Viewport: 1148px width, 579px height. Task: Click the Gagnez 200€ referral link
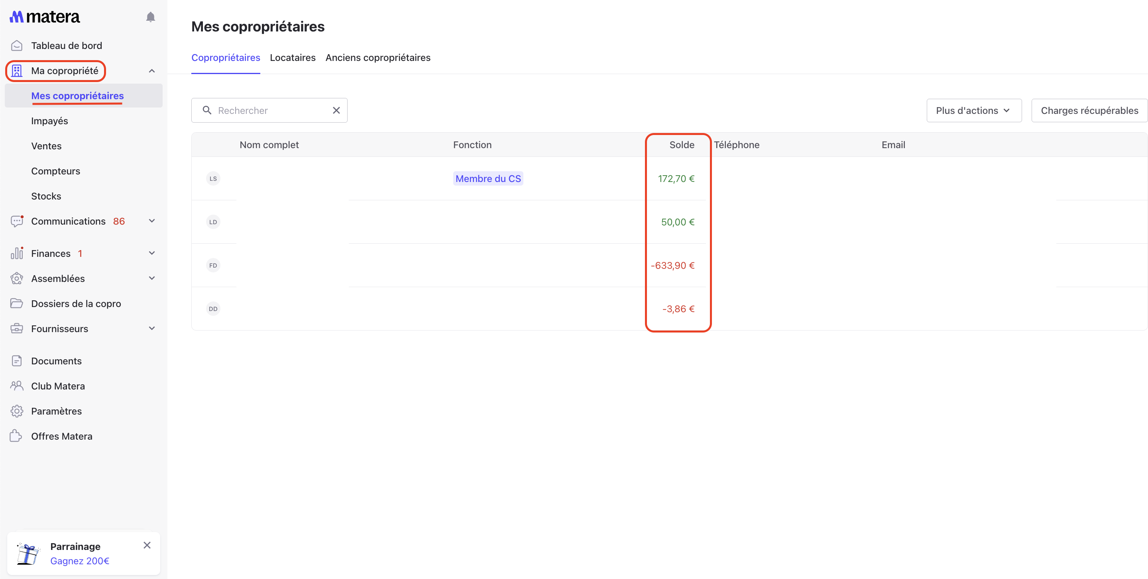coord(79,561)
